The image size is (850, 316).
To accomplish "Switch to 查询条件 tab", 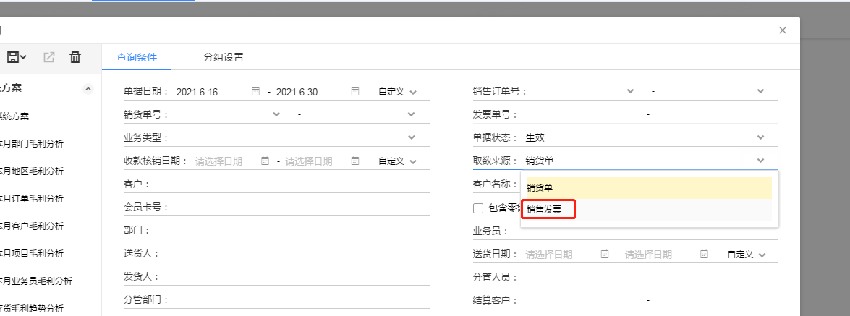I will point(137,57).
